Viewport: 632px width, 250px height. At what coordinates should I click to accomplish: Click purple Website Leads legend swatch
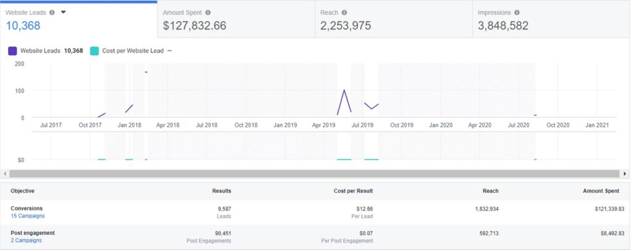tap(12, 51)
